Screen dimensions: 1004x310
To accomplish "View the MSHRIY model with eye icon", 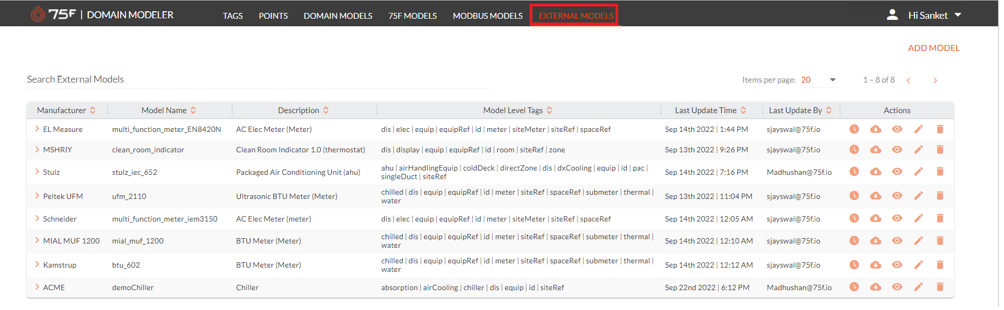I will 897,150.
